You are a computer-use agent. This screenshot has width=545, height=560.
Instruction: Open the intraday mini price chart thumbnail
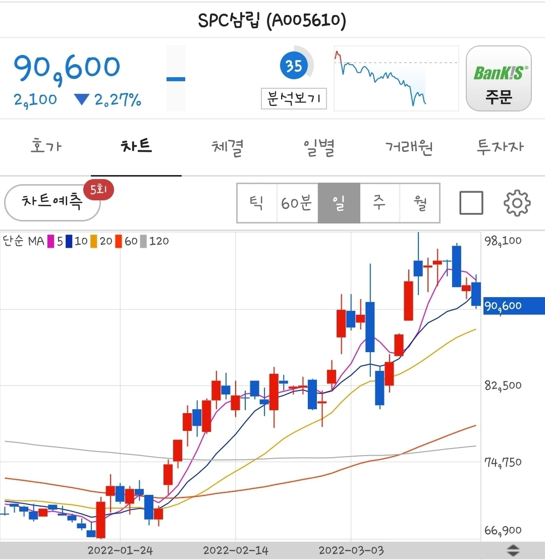396,79
